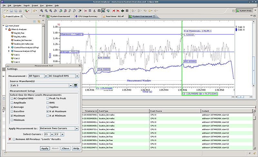Screen dimensions: 258x157
Task: Click the yellow back navigation arrow icon
Action: [x=150, y=11]
